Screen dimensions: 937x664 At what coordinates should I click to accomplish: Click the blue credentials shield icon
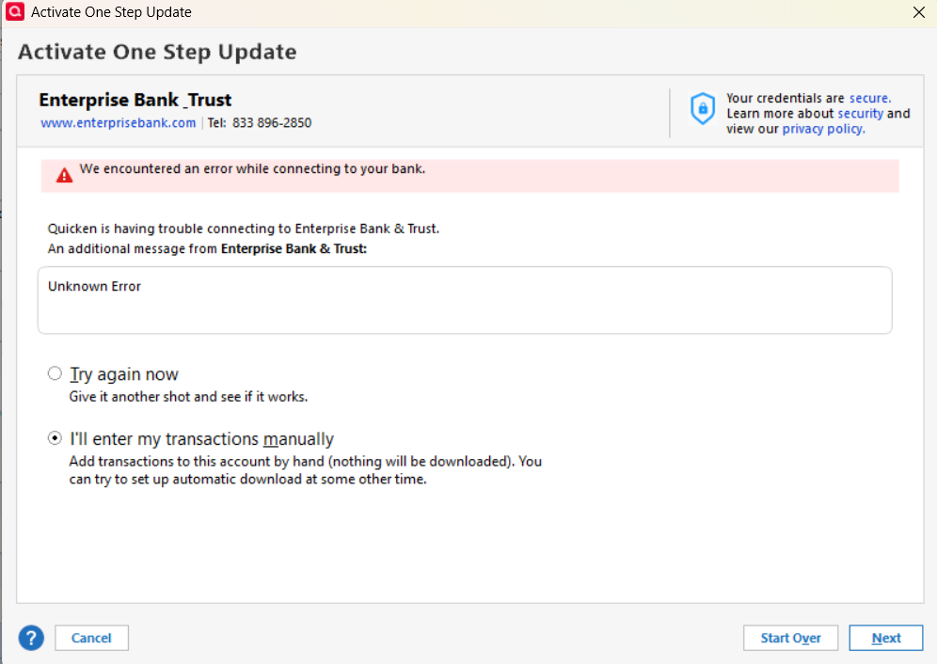click(x=702, y=108)
